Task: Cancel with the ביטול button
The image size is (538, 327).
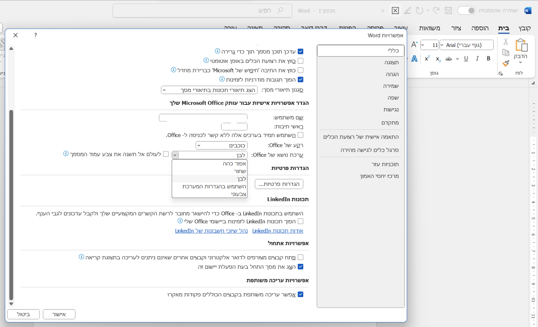Action: [x=23, y=314]
